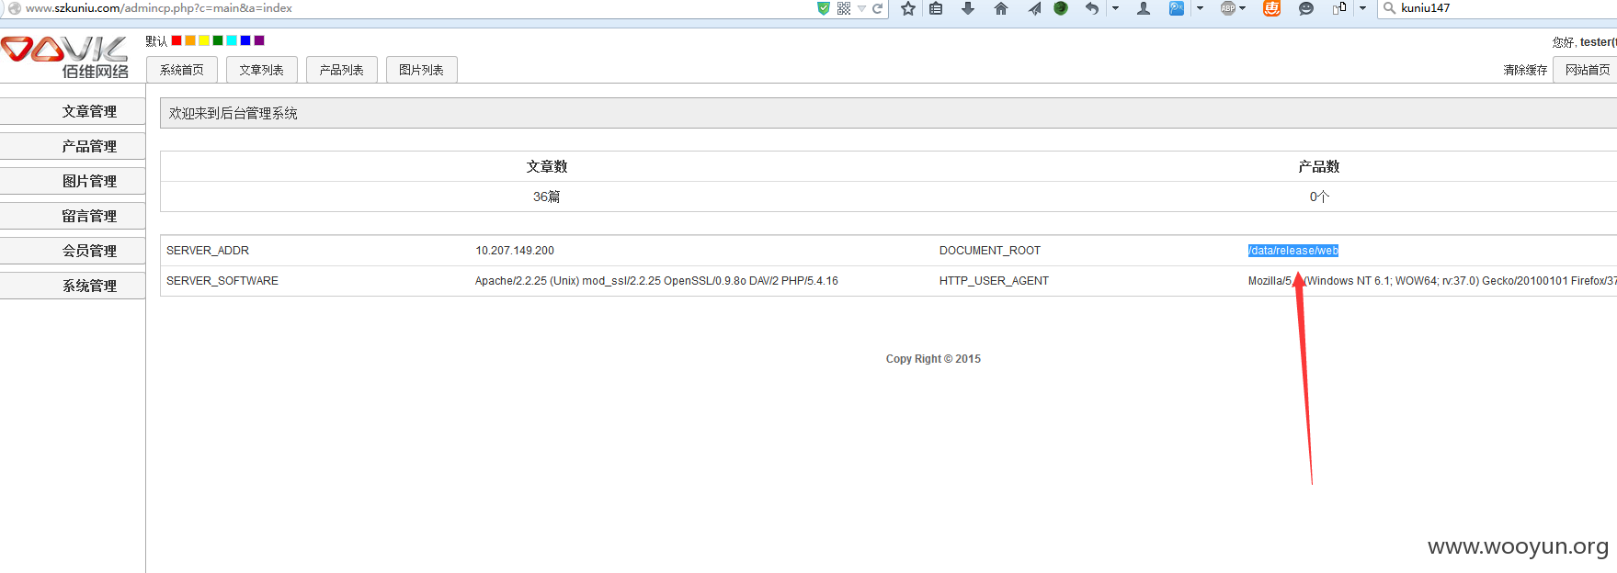Open the 文章列表 tab

pos(262,70)
